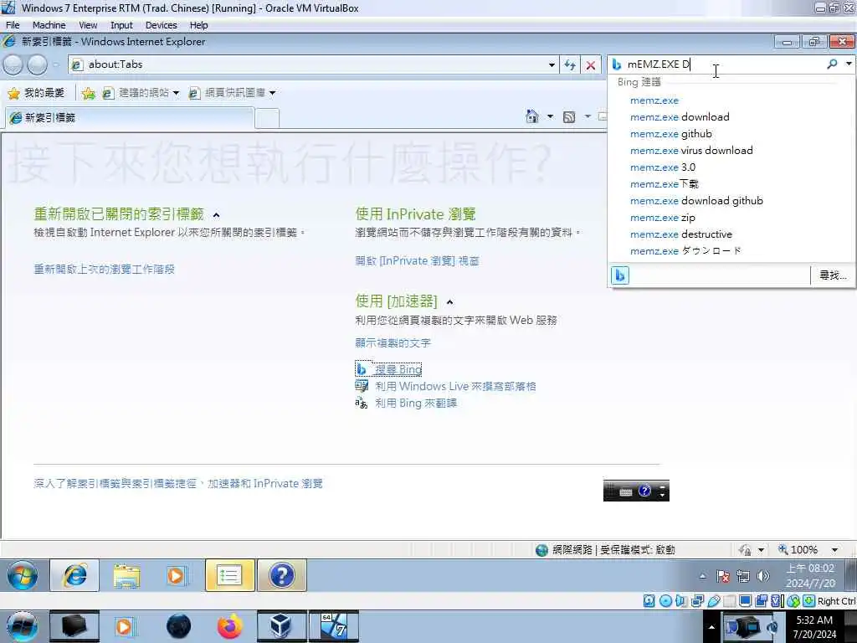Click the yellow checklist app in guest taskbar
Viewport: 857px width, 643px height.
(229, 575)
